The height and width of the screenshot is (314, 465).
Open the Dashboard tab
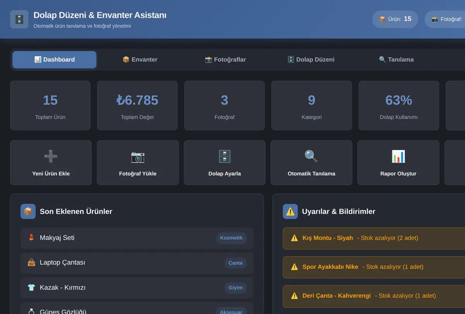(x=54, y=60)
